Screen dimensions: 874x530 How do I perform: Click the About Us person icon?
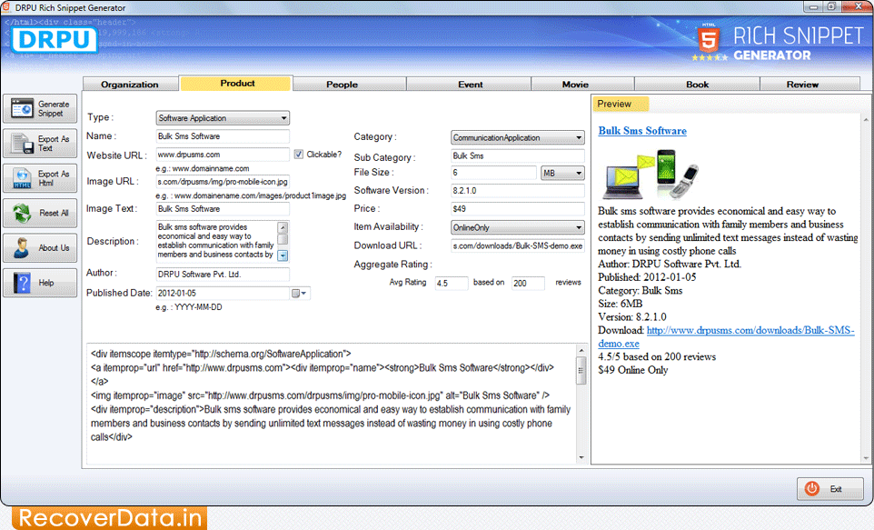22,247
